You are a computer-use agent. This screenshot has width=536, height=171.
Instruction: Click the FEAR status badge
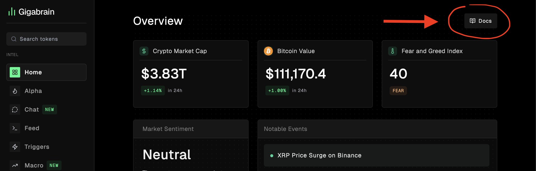(x=398, y=91)
